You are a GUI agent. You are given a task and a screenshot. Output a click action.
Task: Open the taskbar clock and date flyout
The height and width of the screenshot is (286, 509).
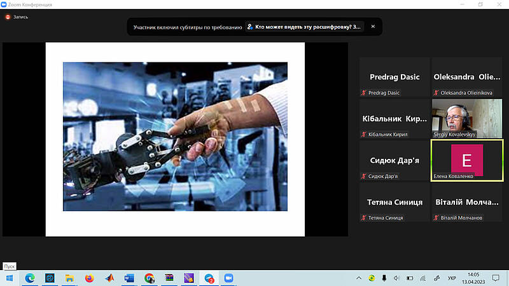[x=475, y=278]
